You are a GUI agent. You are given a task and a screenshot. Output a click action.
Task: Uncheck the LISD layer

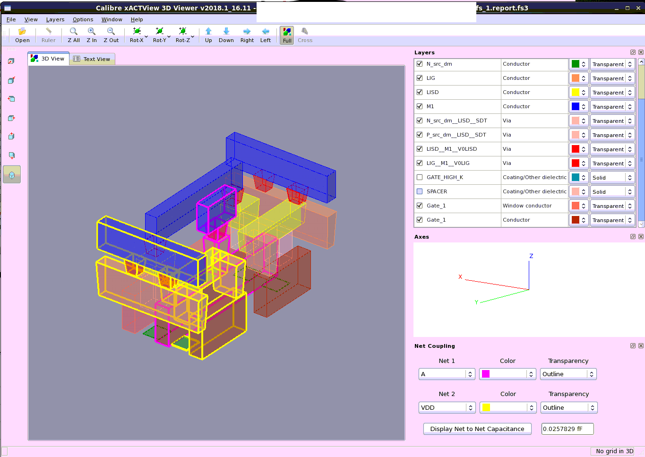click(419, 92)
